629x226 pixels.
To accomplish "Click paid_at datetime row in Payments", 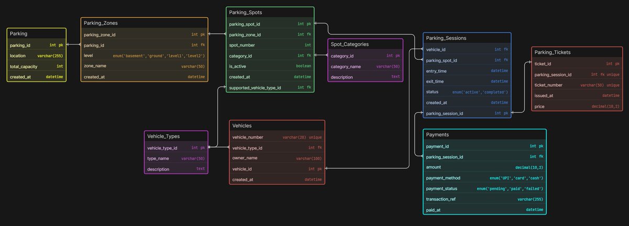I will pyautogui.click(x=485, y=209).
